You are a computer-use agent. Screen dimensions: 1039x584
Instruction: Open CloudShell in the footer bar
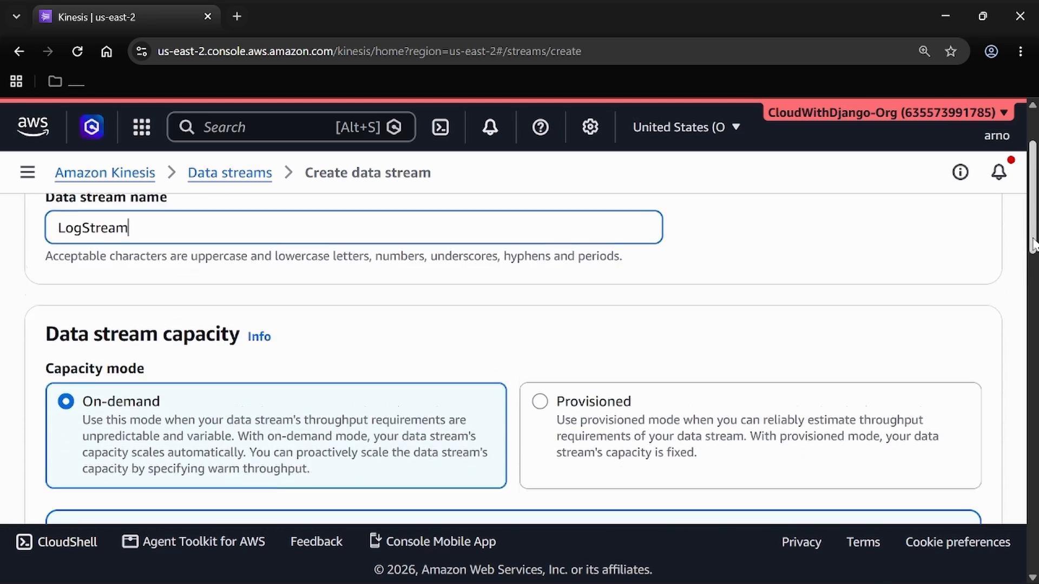57,542
